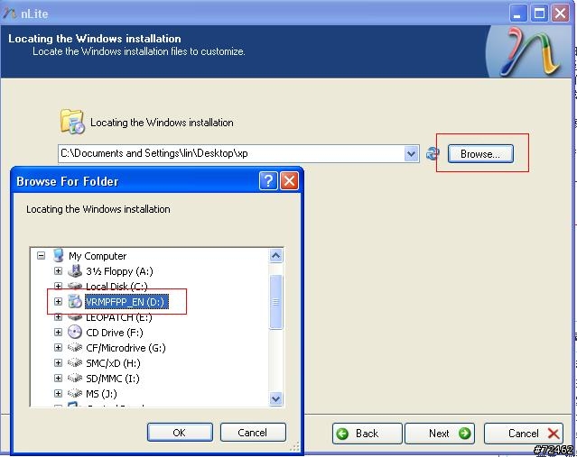Viewport: 577px width, 457px height.
Task: Click the installation path input field
Action: [231, 153]
